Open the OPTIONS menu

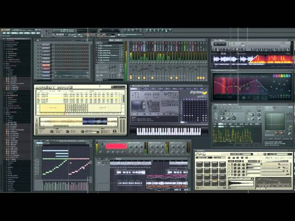coord(27,33)
